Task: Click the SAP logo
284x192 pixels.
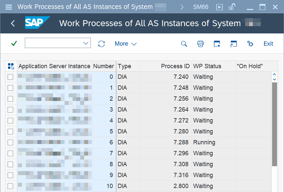Action: [36, 23]
